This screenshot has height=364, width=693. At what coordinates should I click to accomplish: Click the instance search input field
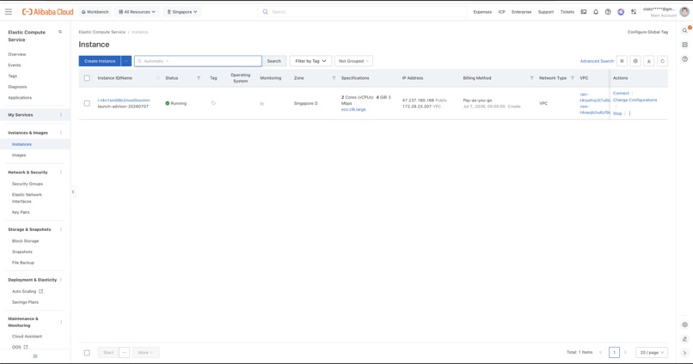(198, 61)
